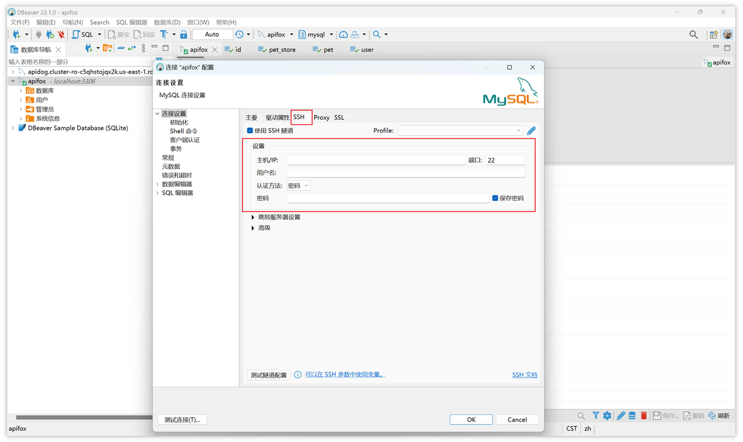Open the Search menu
The image size is (743, 442).
click(99, 22)
